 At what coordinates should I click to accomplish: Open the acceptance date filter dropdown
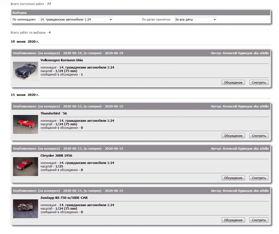coord(195,20)
